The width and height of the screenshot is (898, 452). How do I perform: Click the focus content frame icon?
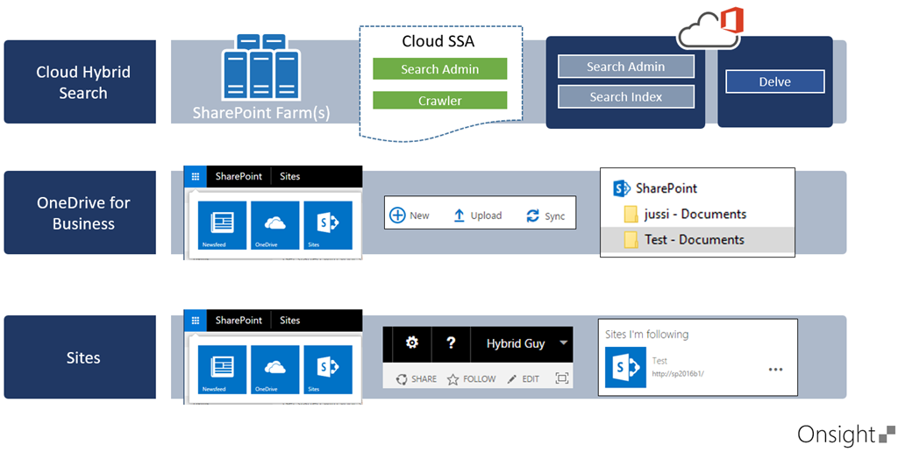pyautogui.click(x=562, y=378)
